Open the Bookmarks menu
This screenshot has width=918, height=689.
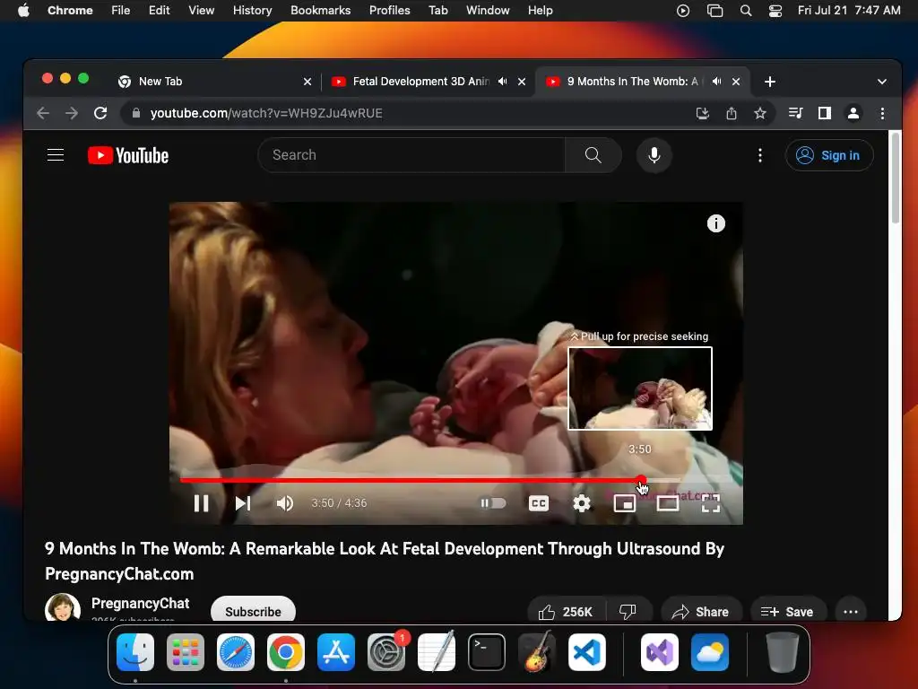(x=320, y=11)
